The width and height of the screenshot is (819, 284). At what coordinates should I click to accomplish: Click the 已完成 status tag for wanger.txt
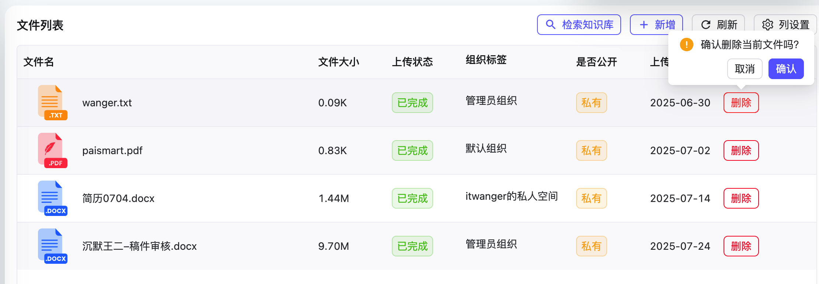412,103
